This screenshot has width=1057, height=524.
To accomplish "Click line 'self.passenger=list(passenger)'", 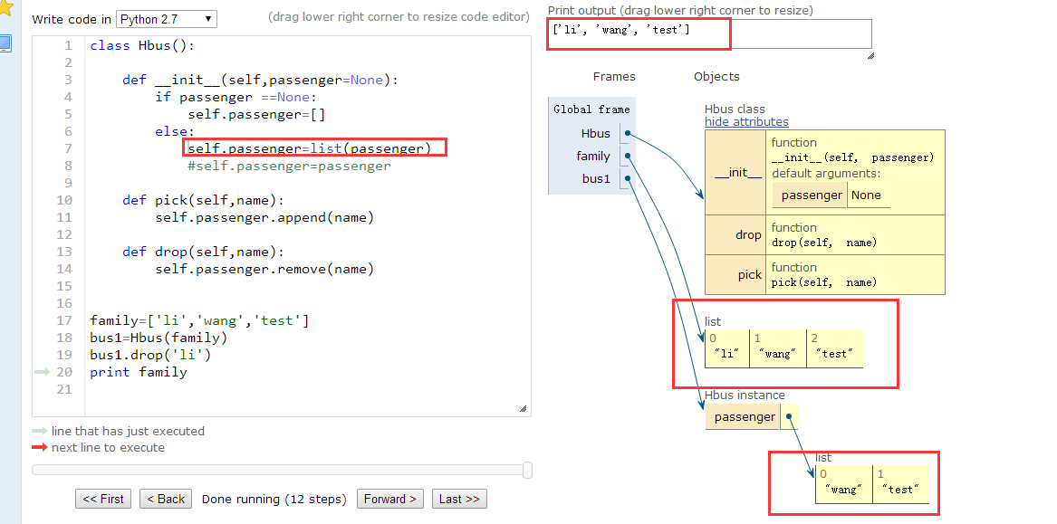I will click(x=309, y=148).
